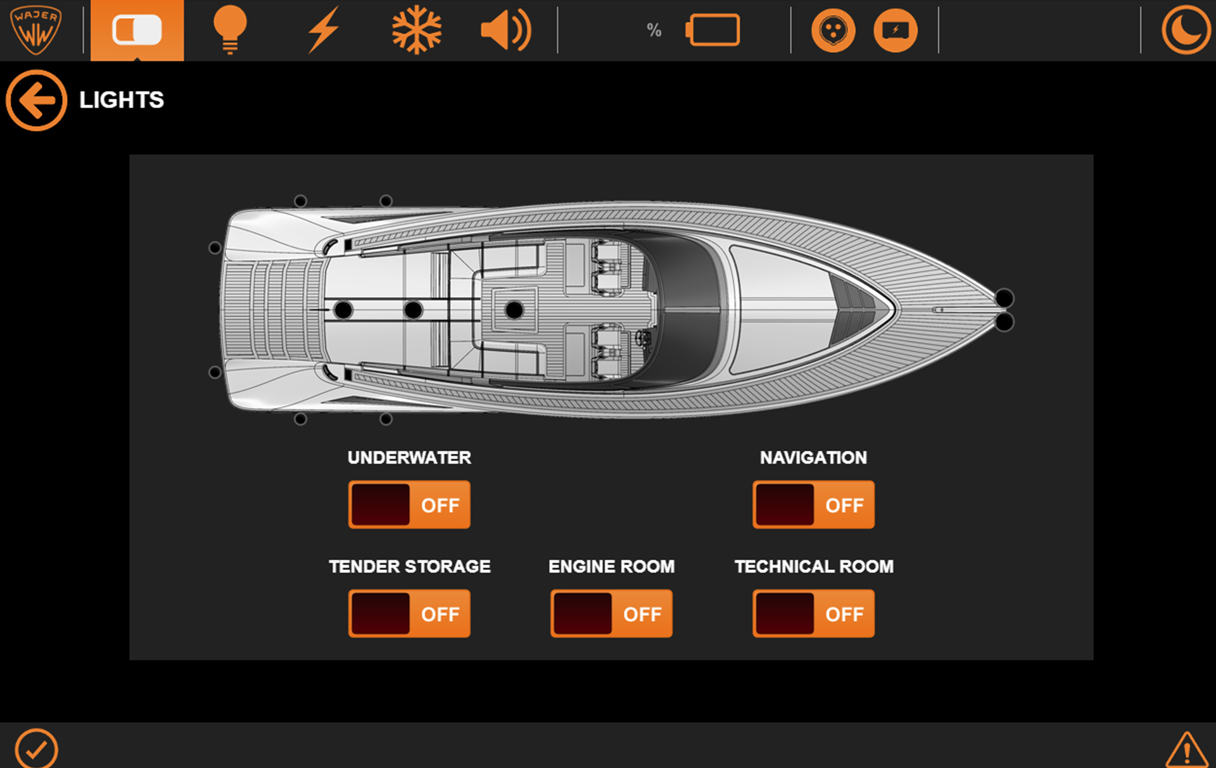Image resolution: width=1216 pixels, height=768 pixels.
Task: Toggle the Underwater lights switch
Action: click(409, 505)
